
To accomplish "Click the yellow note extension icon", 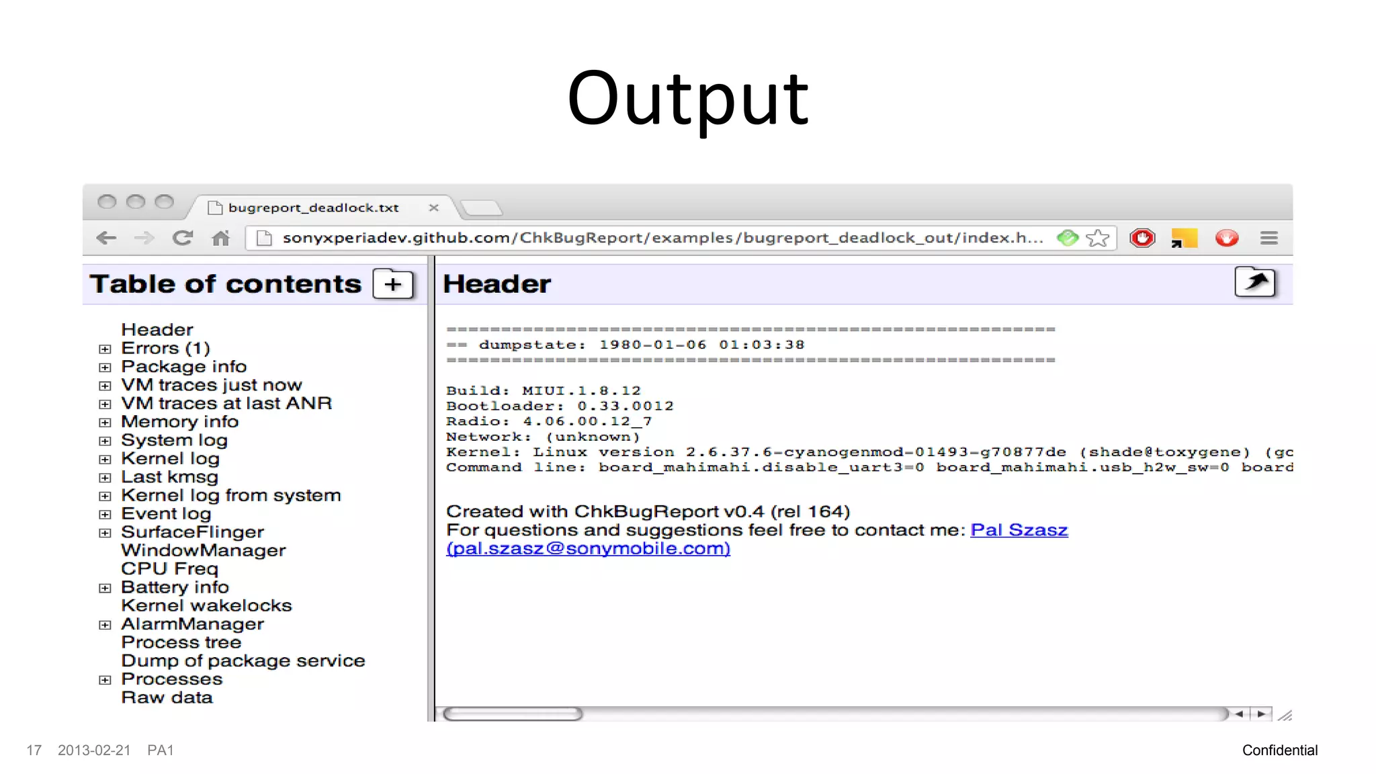I will [1185, 238].
